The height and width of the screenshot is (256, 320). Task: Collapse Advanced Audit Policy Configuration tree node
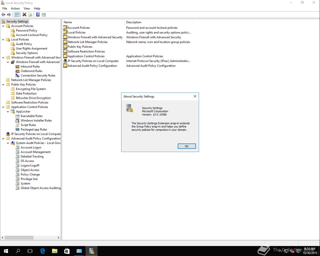pyautogui.click(x=3, y=138)
